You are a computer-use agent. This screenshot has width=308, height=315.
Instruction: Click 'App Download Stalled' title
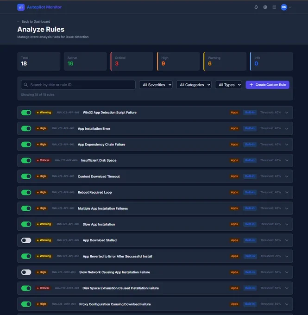point(100,240)
